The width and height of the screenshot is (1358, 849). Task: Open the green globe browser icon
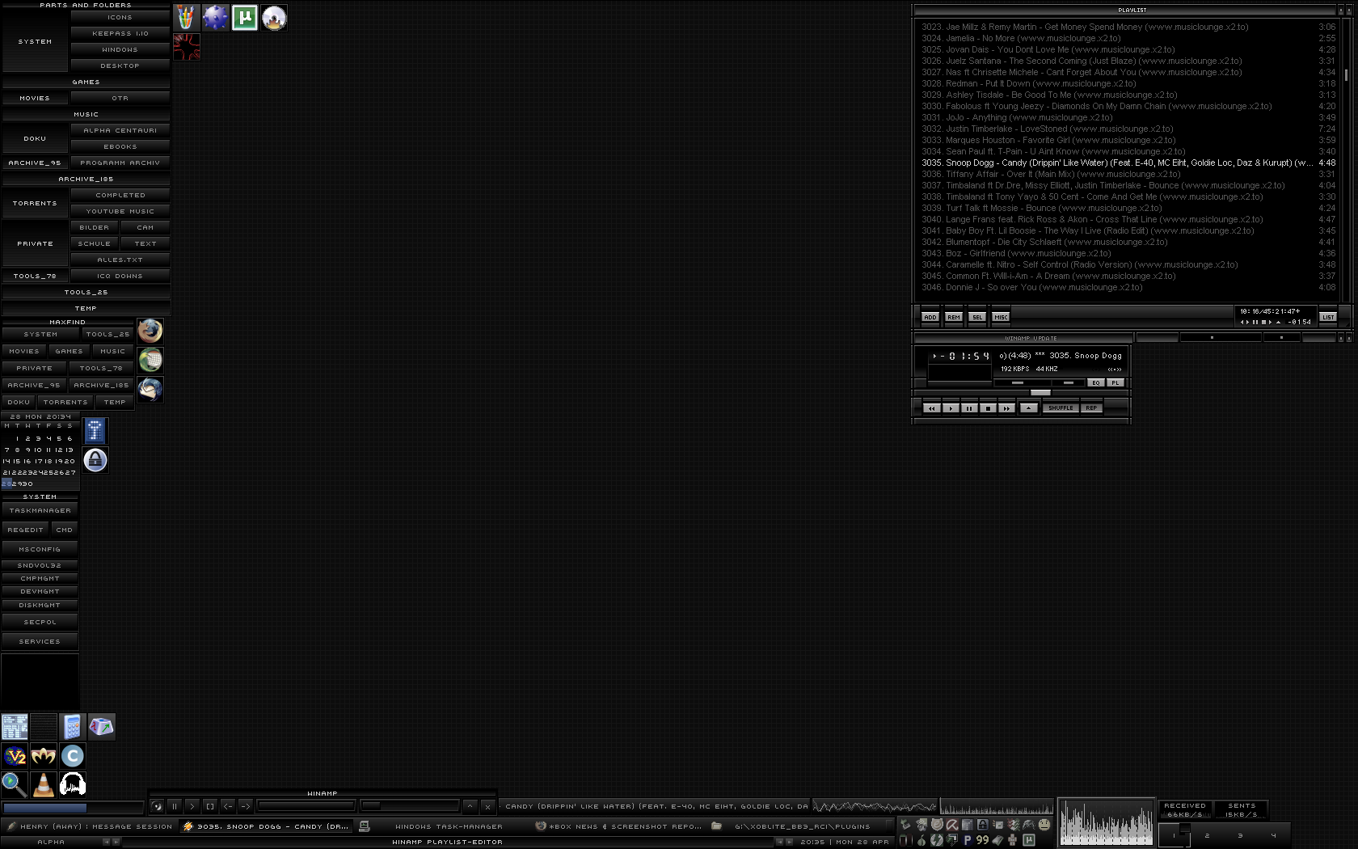150,360
